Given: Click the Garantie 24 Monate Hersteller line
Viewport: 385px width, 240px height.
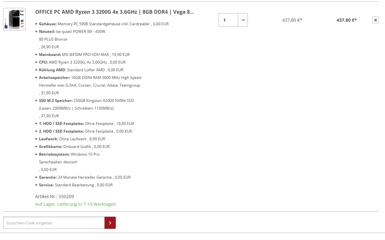Looking at the screenshot, I should tap(85, 177).
